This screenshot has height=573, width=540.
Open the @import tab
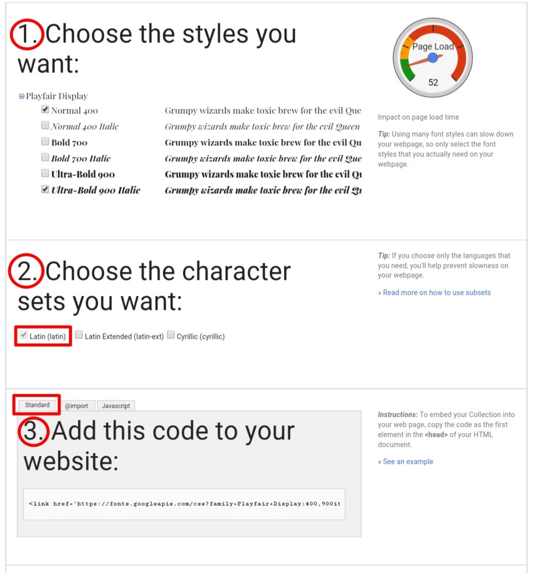[76, 406]
